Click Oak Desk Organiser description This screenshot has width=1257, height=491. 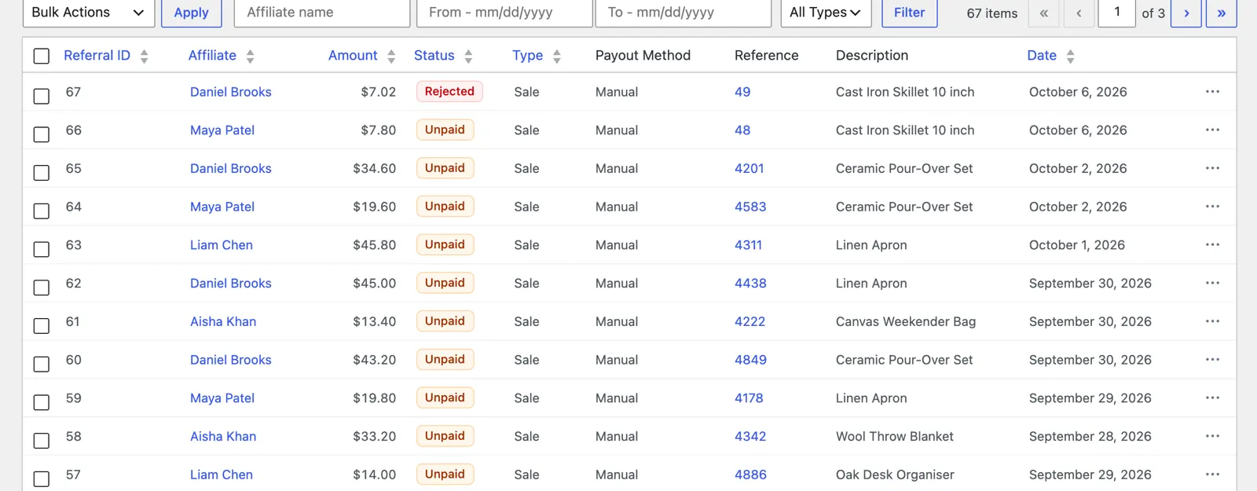pyautogui.click(x=895, y=475)
